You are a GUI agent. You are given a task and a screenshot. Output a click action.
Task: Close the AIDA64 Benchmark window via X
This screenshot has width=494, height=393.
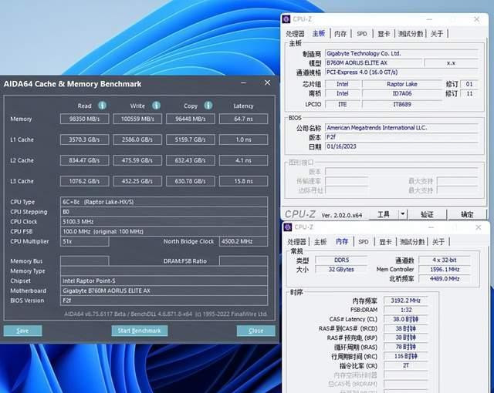(268, 82)
